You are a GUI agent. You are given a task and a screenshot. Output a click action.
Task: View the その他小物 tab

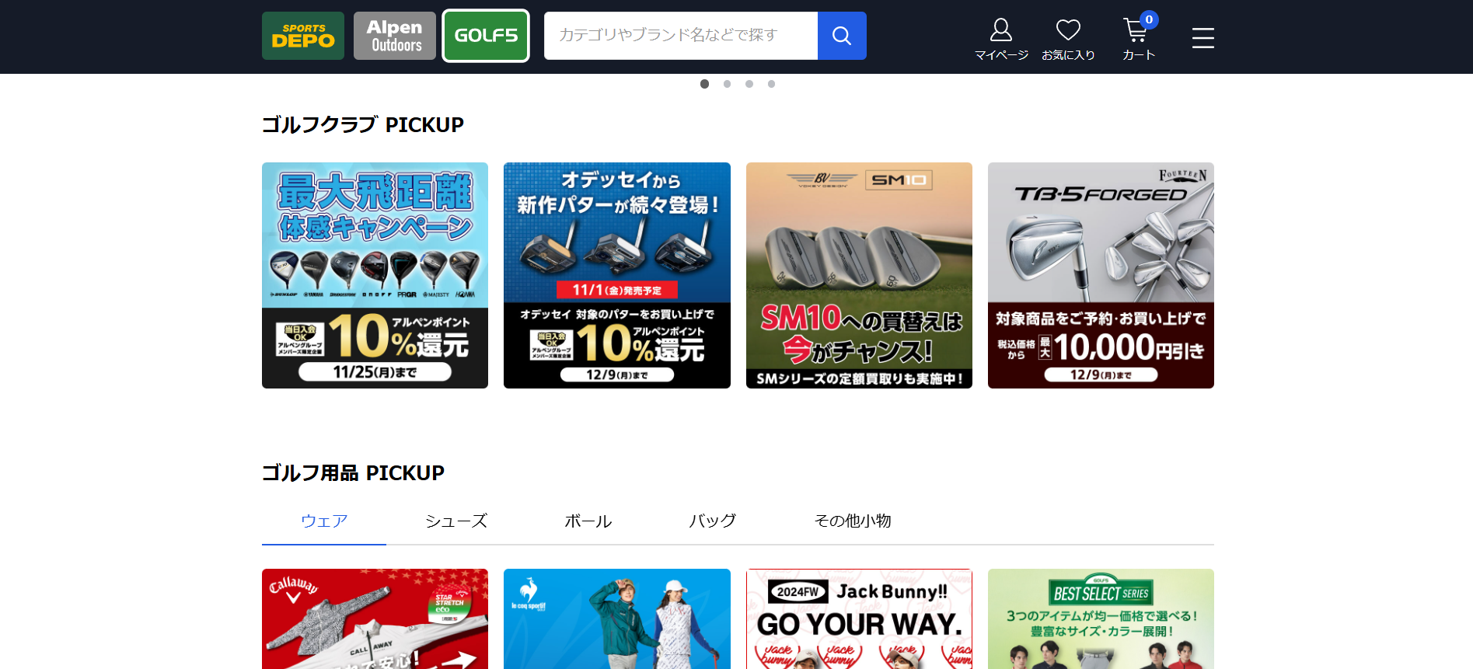(852, 521)
